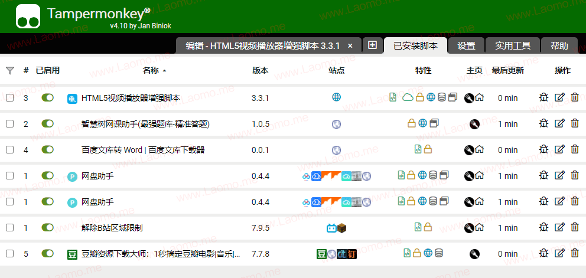Click GreasyFork icon for 豆瓣资源下载大师 row
This screenshot has width=586, height=278.
pos(474,254)
